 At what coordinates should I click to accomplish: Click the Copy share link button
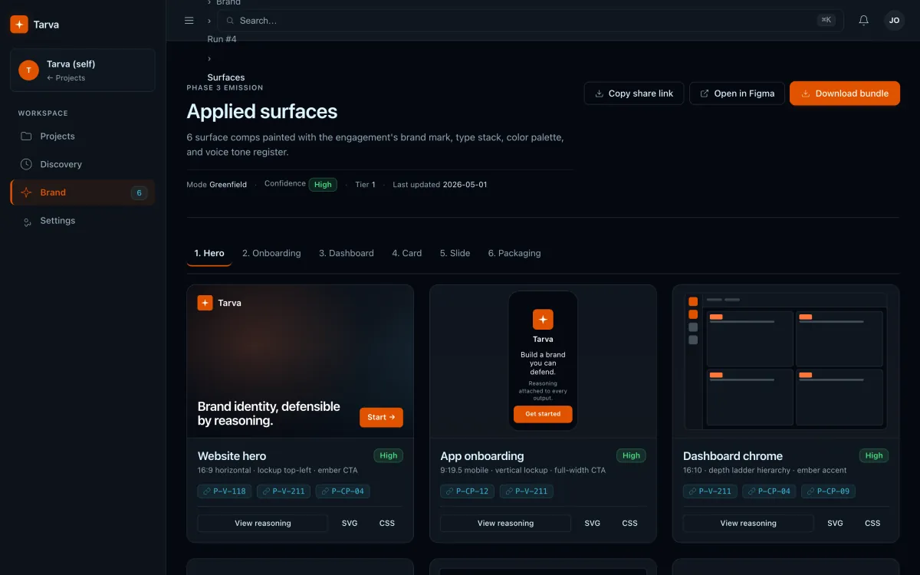(x=634, y=94)
